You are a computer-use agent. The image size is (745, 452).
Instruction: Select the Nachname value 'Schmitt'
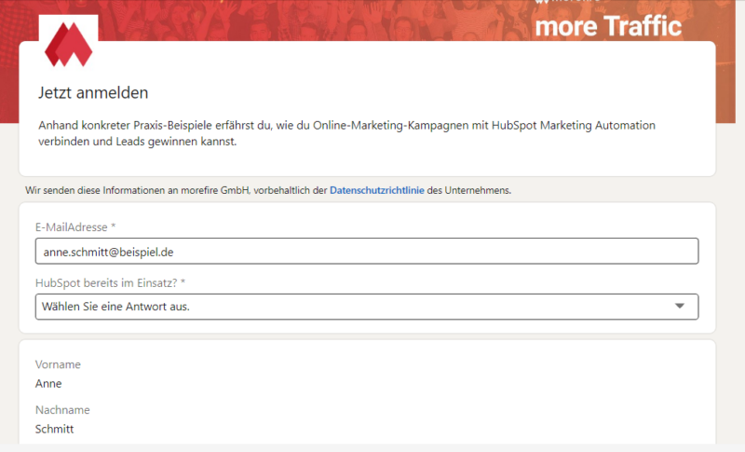[55, 429]
